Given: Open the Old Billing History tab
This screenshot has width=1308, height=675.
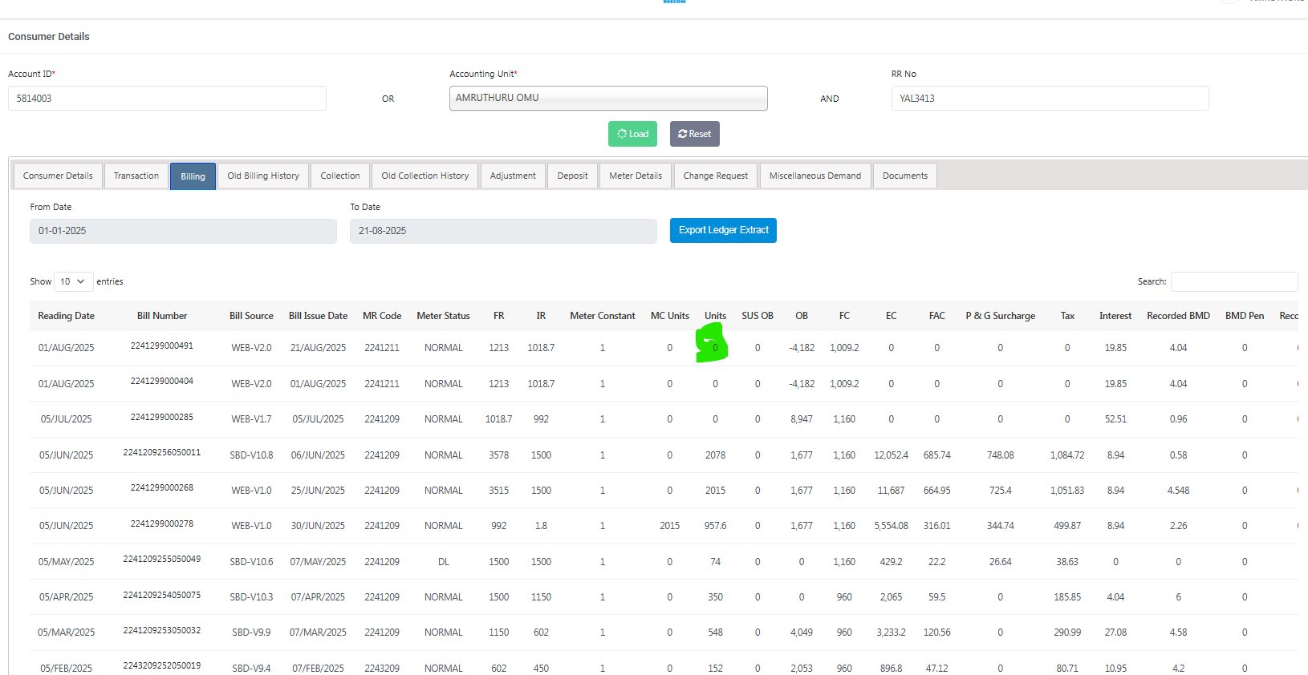Looking at the screenshot, I should tap(262, 176).
